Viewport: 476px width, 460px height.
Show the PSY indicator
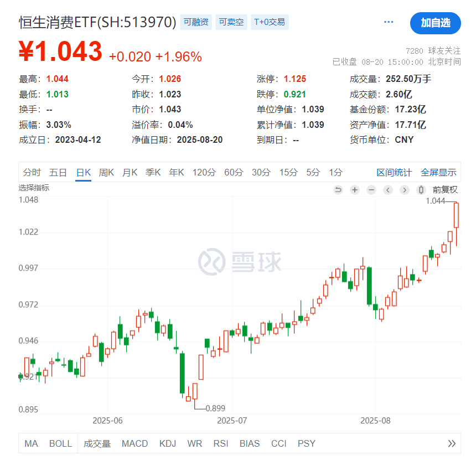click(306, 443)
